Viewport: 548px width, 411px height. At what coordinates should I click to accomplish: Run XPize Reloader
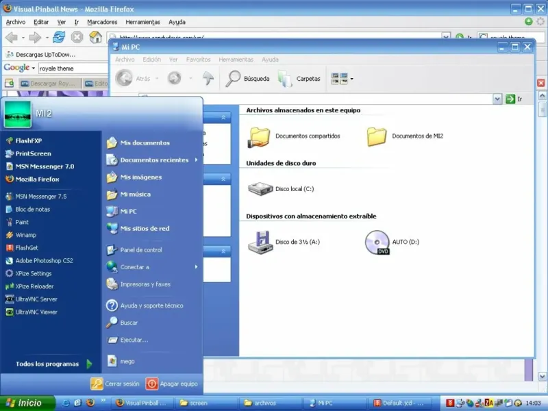29,286
